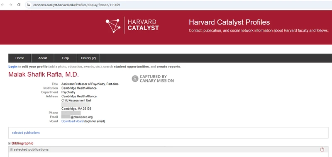This screenshot has height=157, width=332.
Task: Click the Phone field label
Action: coord(53,113)
